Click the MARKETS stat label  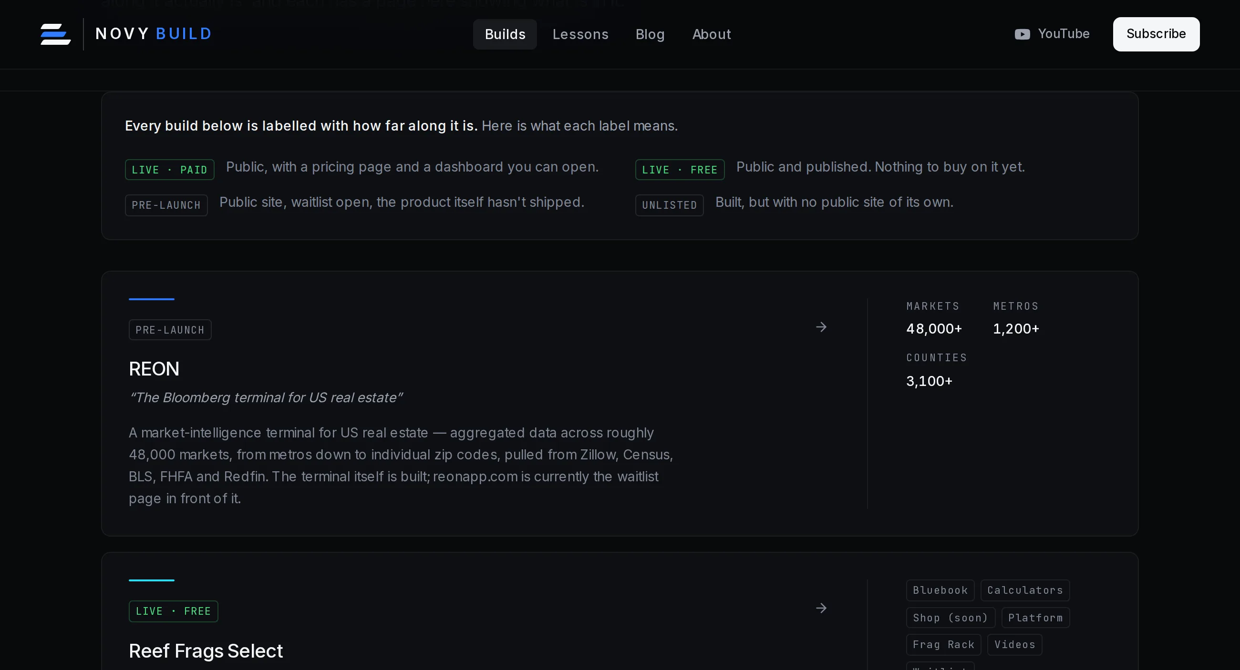pos(933,306)
